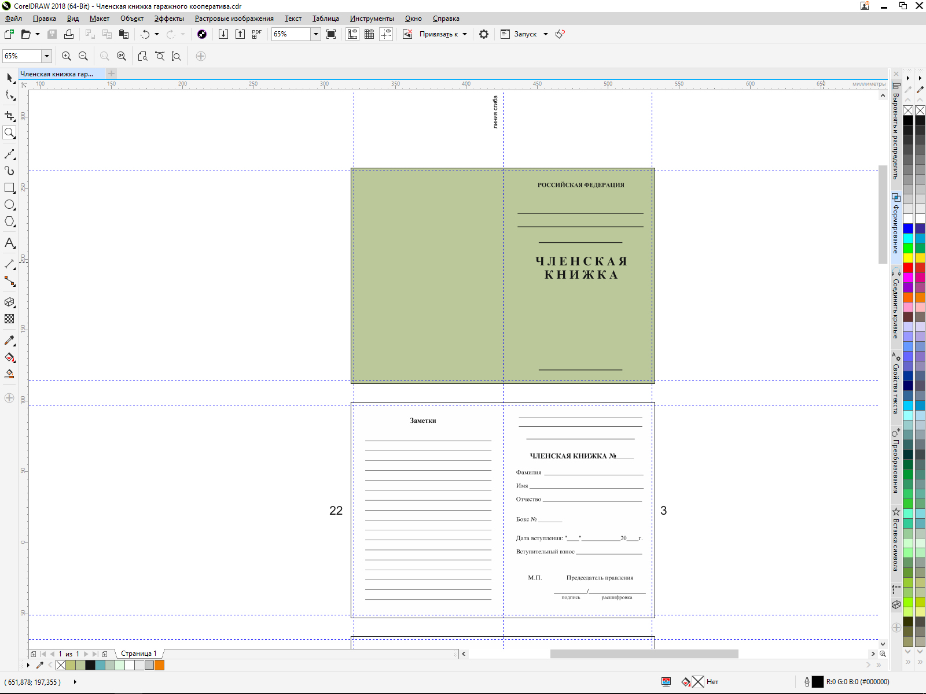Screen dimensions: 926x694
Task: Expand the zoom level dropdown in standard toolbar
Action: point(316,34)
